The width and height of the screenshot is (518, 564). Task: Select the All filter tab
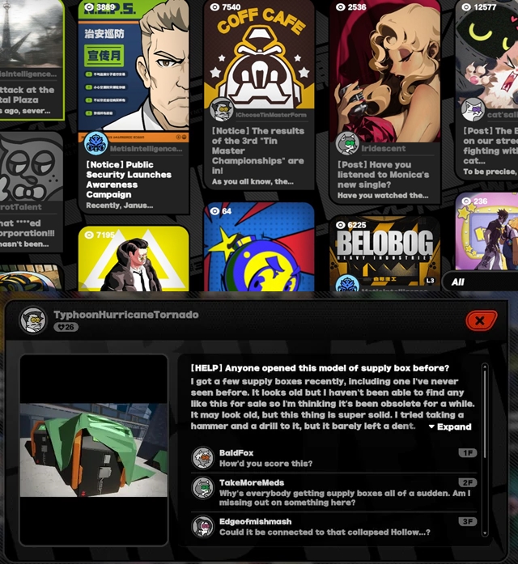pos(480,282)
